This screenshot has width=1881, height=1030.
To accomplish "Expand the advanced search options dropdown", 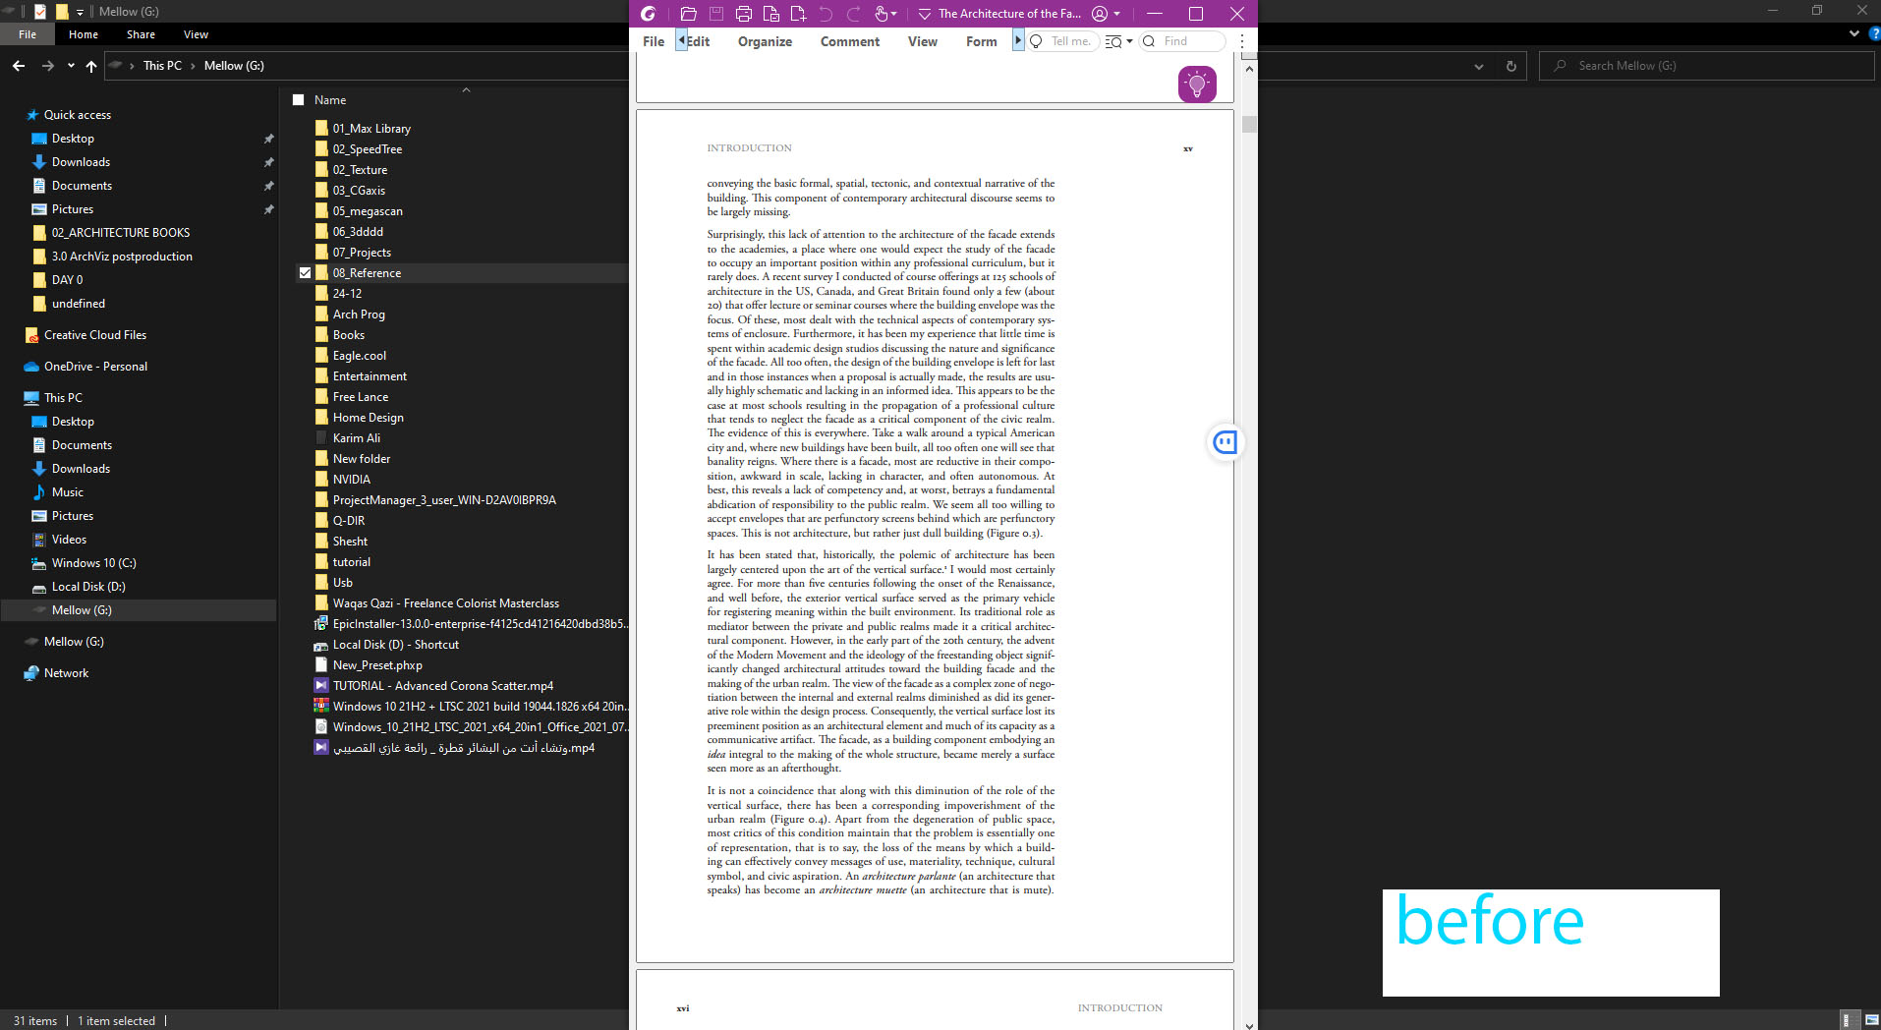I will [x=1128, y=41].
